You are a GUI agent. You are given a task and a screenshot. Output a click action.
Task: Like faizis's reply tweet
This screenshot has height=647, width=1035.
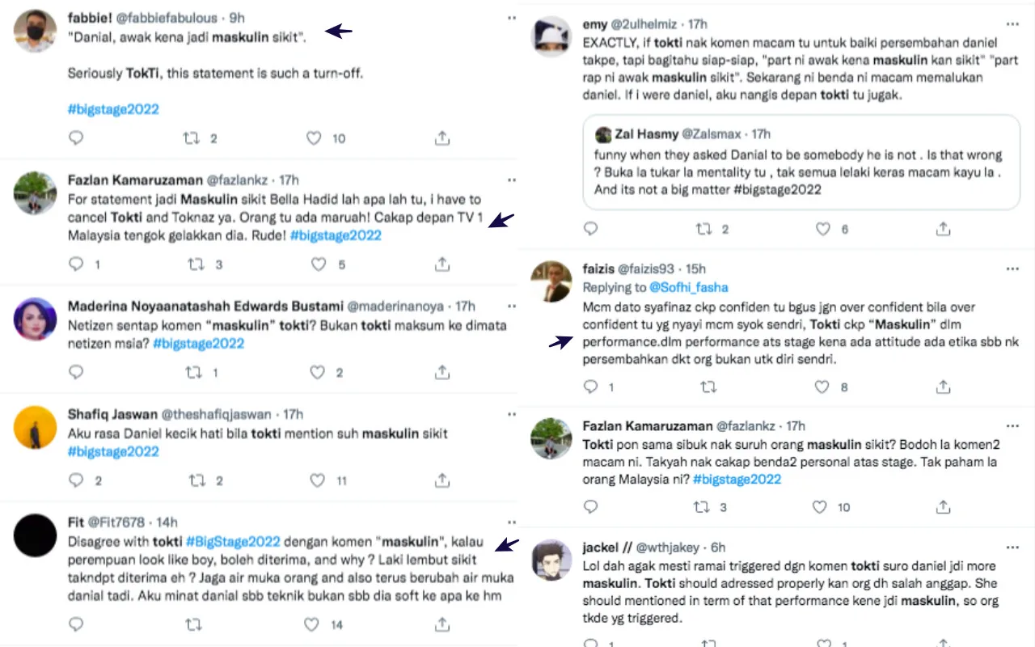coord(822,387)
